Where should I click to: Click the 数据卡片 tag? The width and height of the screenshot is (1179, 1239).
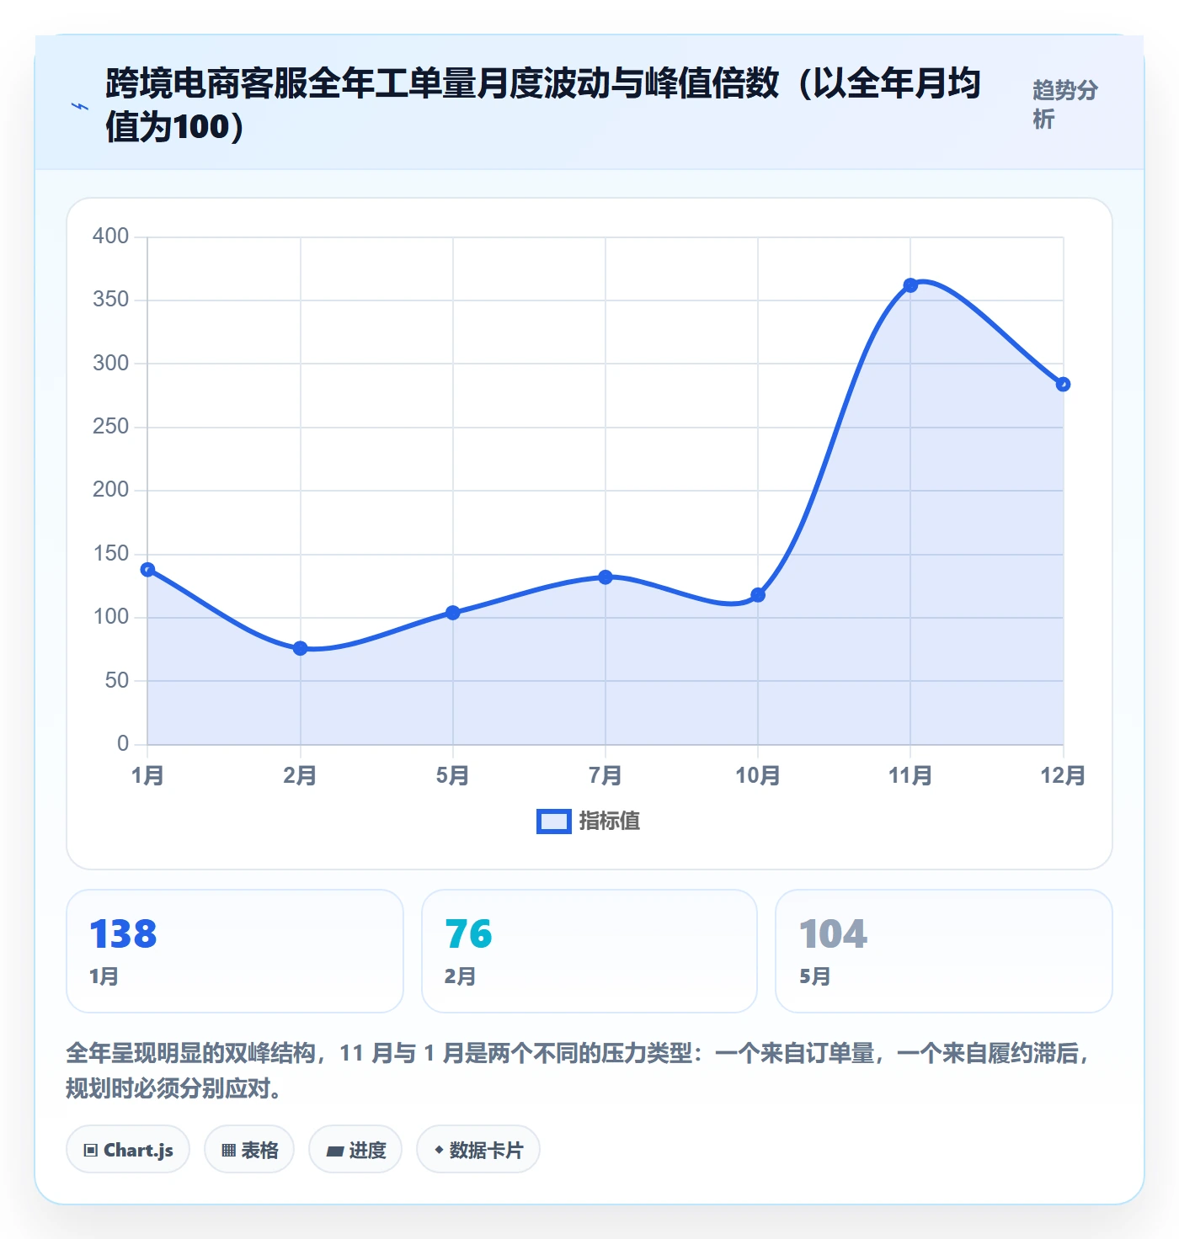coord(478,1150)
